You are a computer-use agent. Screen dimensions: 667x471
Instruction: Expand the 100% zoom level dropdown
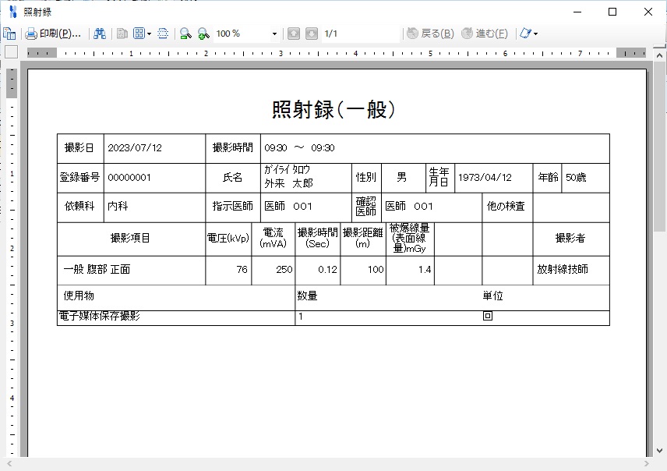tap(274, 34)
